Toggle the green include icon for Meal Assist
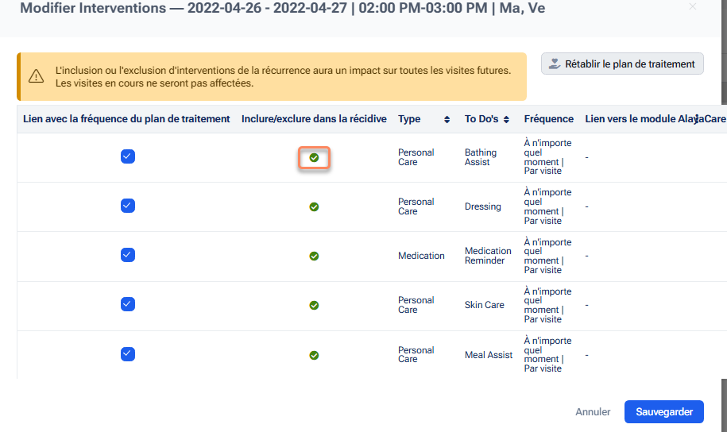727x432 pixels. [x=314, y=355]
